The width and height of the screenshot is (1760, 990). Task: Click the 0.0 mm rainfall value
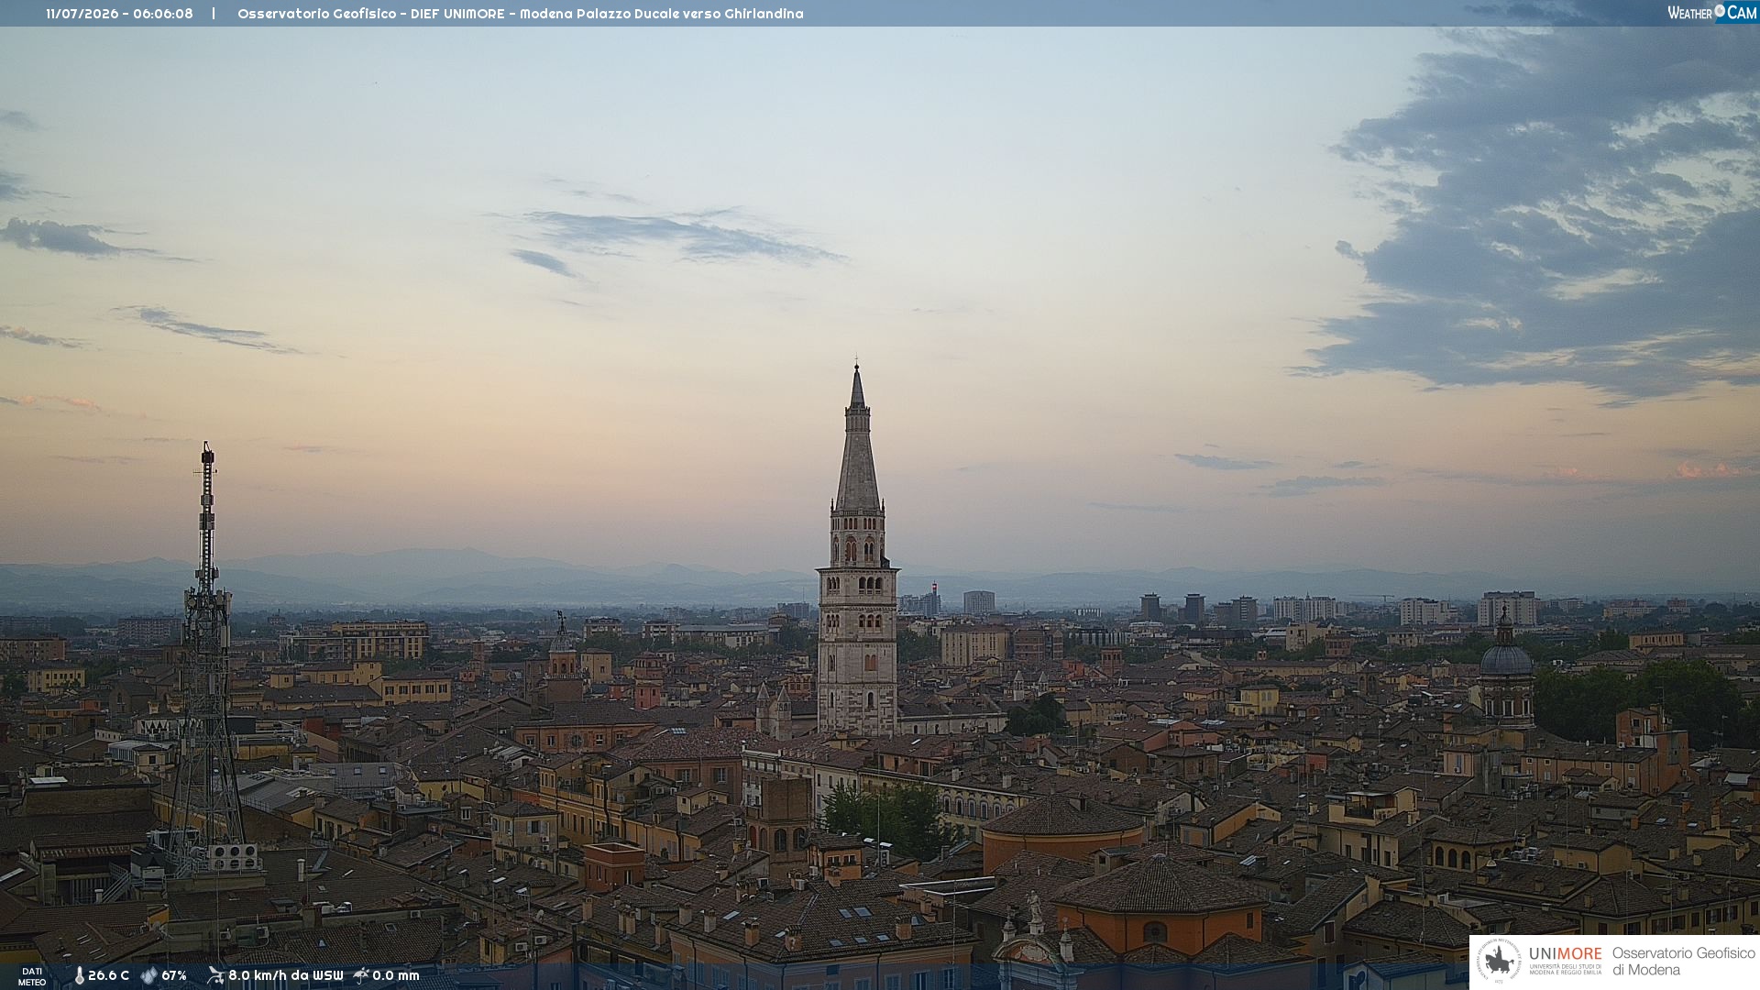tap(396, 975)
